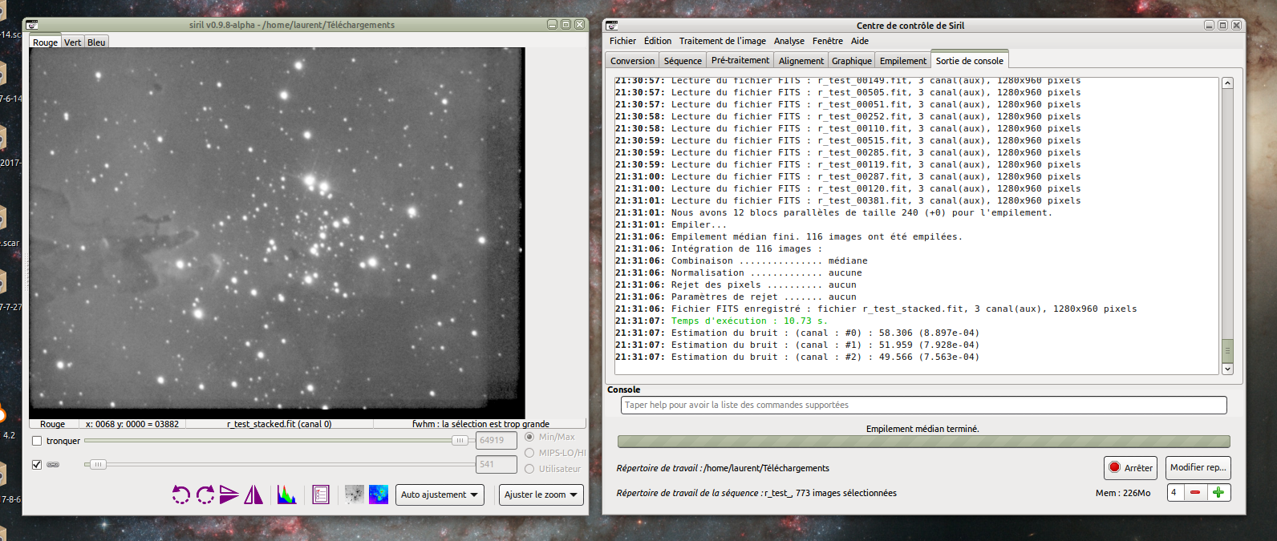Click the stacked star image preview
1277x541 pixels.
pos(277,232)
